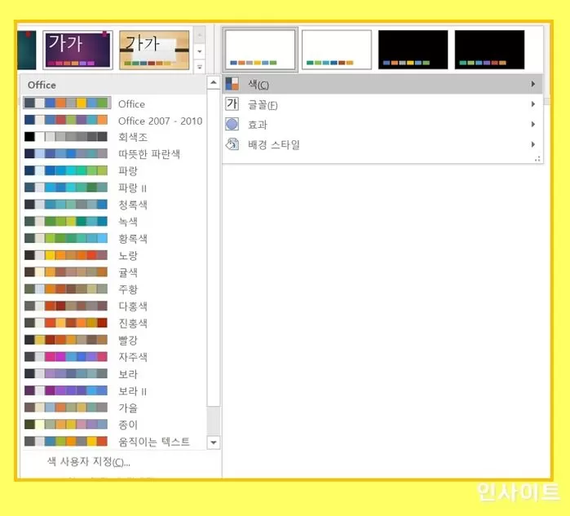This screenshot has width=570, height=516.
Task: Select the 회색조 grayscale color scheme
Action: tap(114, 137)
